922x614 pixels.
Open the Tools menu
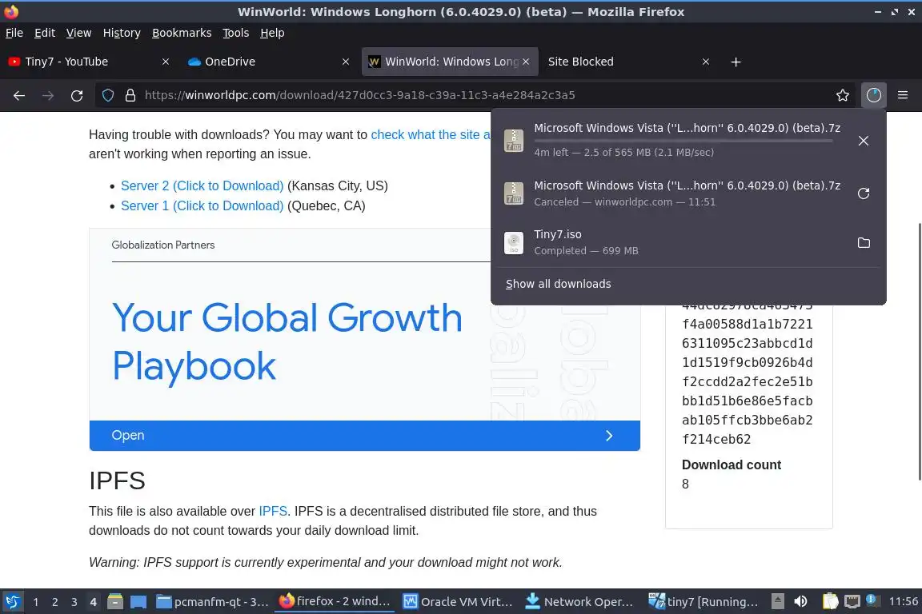pyautogui.click(x=235, y=33)
